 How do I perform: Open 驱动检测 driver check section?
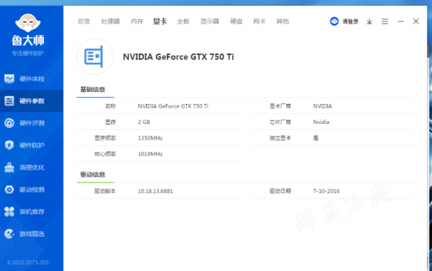pyautogui.click(x=31, y=190)
